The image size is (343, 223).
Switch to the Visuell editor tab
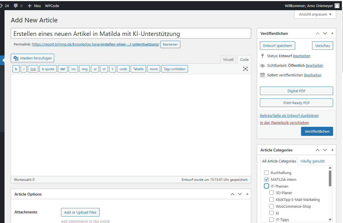[228, 59]
